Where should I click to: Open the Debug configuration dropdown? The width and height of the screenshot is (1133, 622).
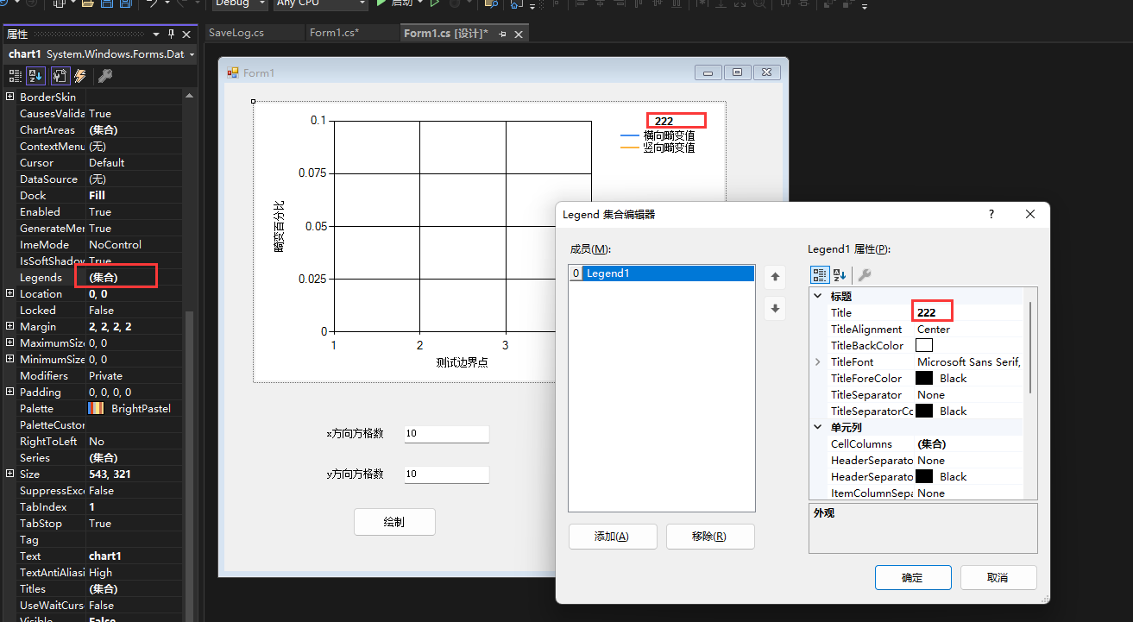pyautogui.click(x=262, y=3)
